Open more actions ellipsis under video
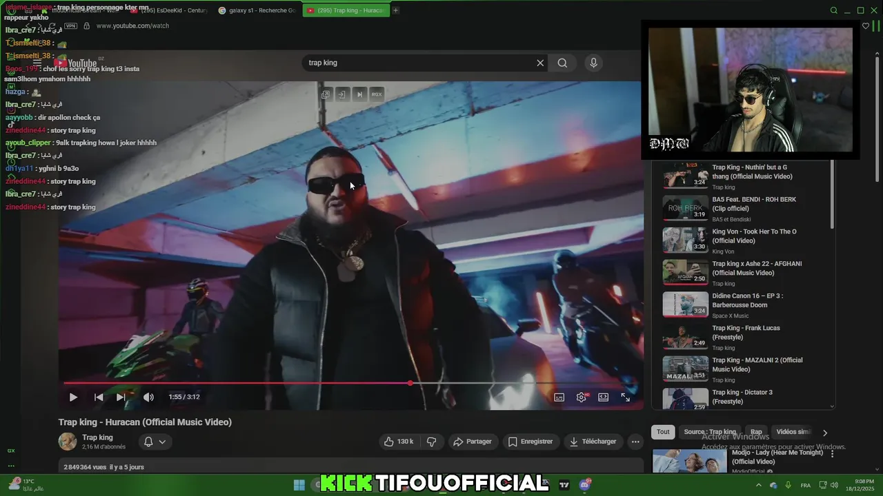 635,442
